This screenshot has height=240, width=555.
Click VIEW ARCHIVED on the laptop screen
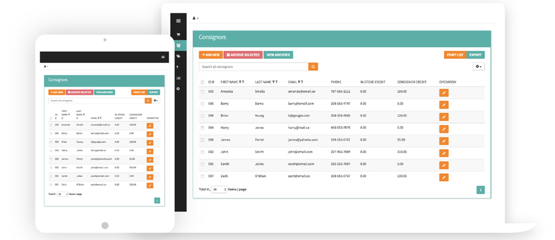[278, 55]
